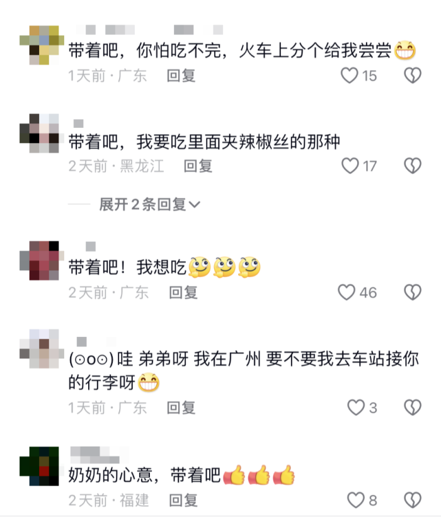The image size is (441, 517).
Task: Open avatar of the first commenter
Action: (42, 45)
